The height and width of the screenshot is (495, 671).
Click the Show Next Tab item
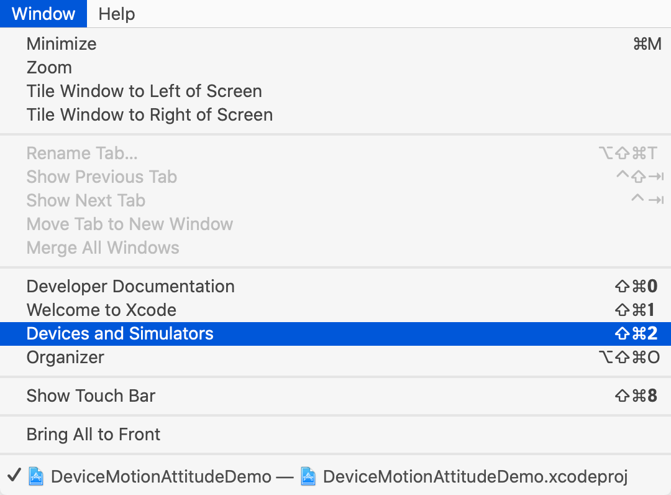point(335,200)
